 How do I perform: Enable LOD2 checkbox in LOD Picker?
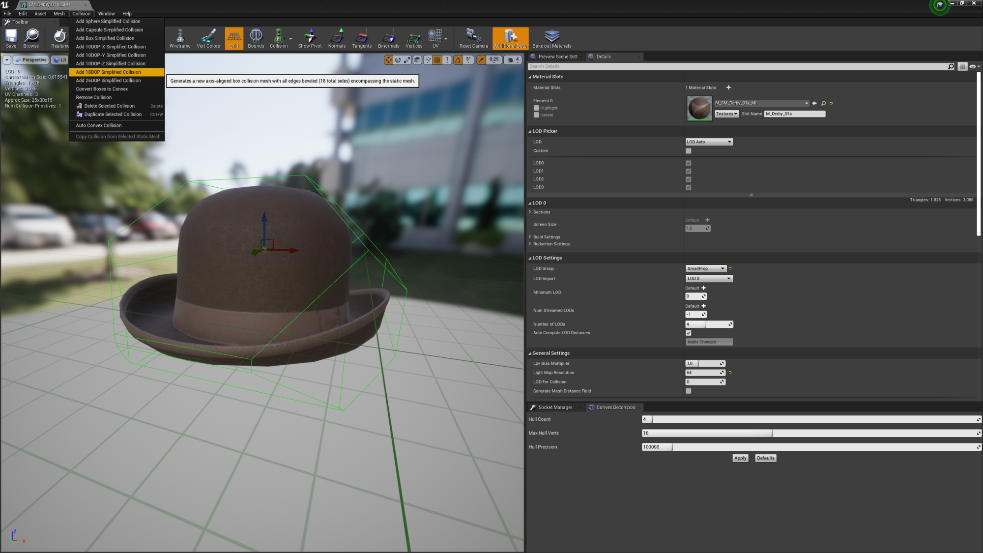[689, 179]
